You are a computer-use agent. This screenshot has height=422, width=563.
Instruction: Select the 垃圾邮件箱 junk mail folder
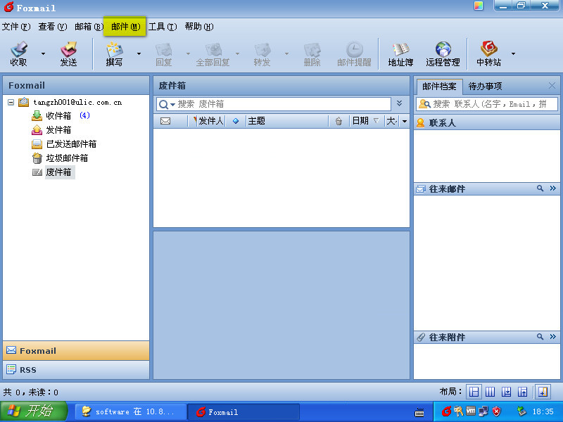[x=66, y=158]
